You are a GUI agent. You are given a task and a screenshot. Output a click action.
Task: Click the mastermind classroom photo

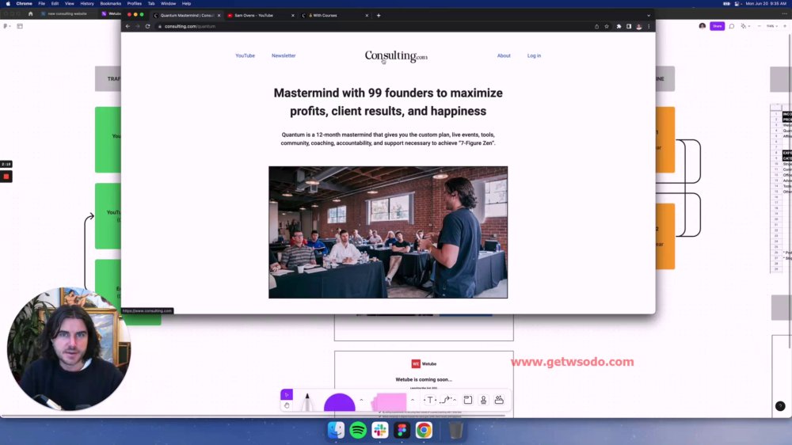tap(388, 232)
